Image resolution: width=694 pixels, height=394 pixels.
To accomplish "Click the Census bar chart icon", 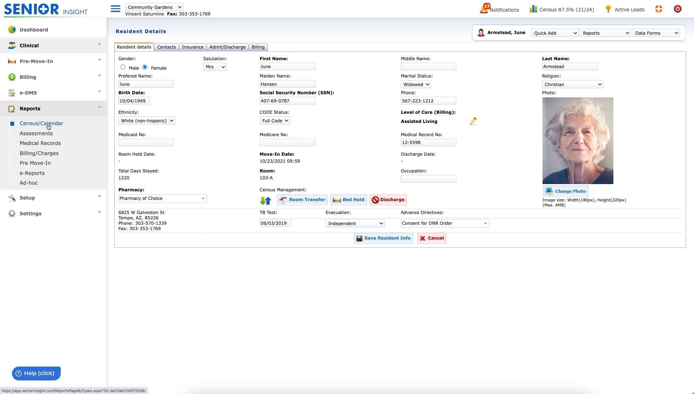I will point(533,9).
